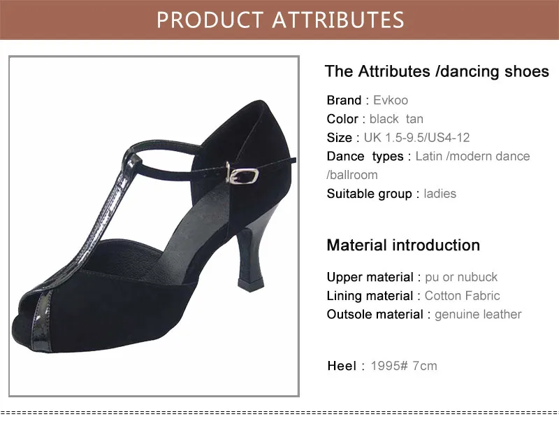Click the PRODUCT ATTRIBUTES banner heading
The width and height of the screenshot is (559, 426).
coord(280,20)
